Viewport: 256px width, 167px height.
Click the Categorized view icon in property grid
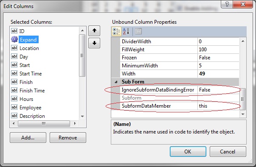coord(117,31)
